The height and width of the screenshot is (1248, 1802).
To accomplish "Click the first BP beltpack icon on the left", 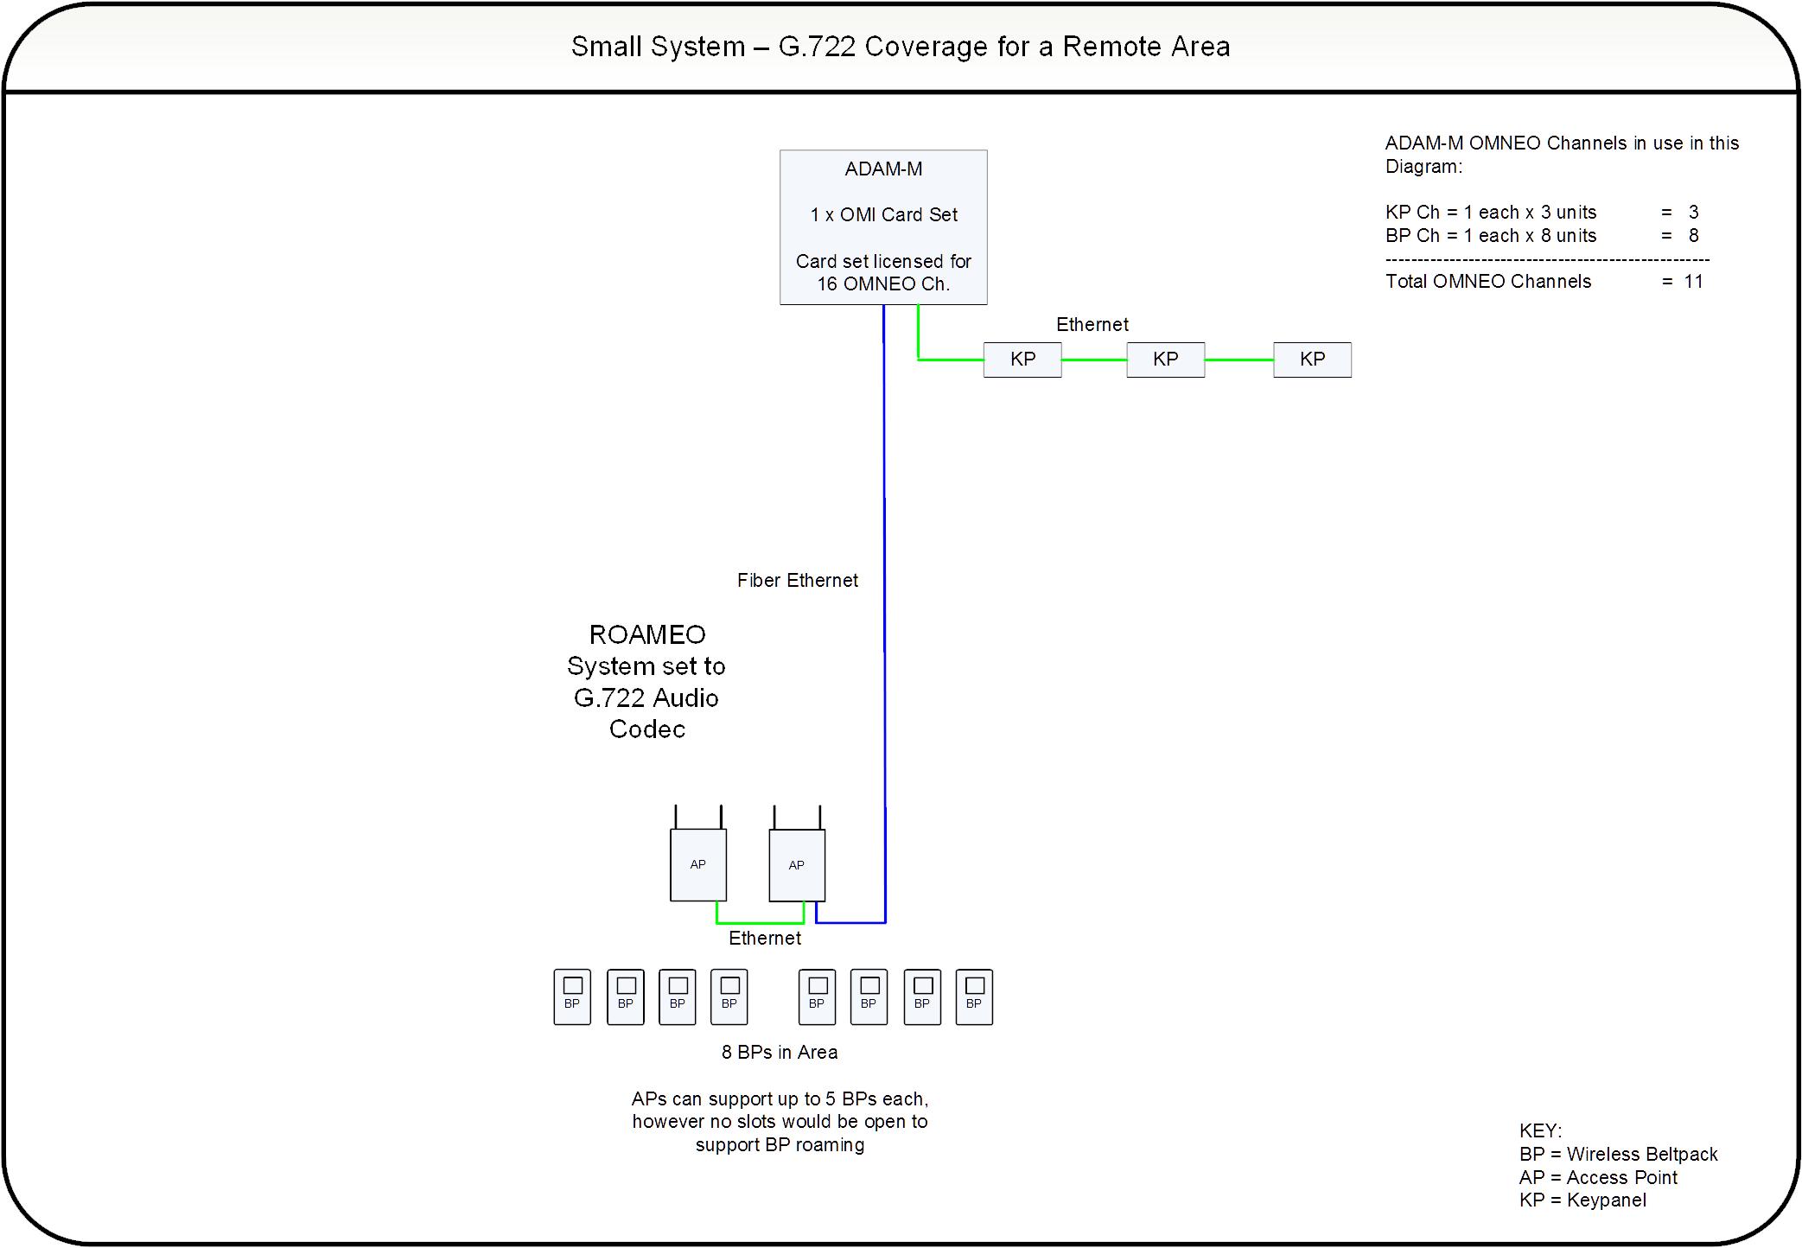I will click(572, 996).
